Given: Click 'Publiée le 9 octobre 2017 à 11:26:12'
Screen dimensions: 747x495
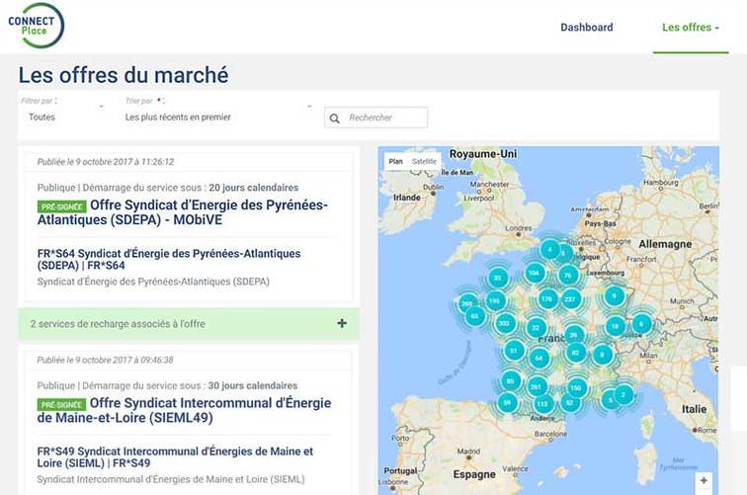Looking at the screenshot, I should pyautogui.click(x=106, y=162).
